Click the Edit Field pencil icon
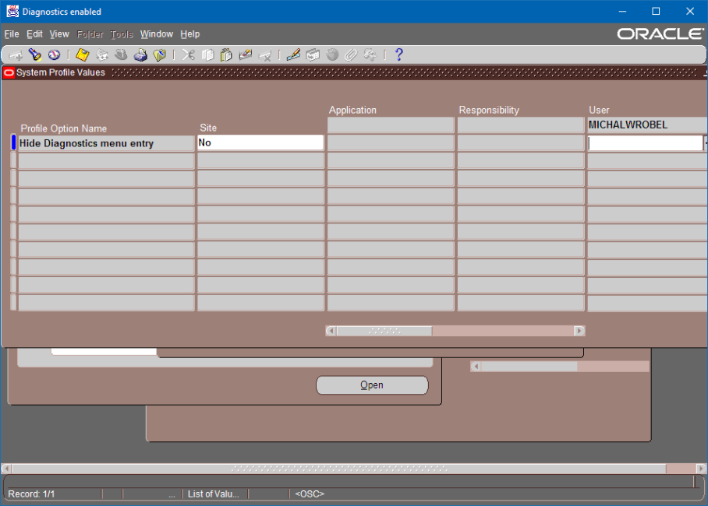This screenshot has height=506, width=708. pos(293,54)
